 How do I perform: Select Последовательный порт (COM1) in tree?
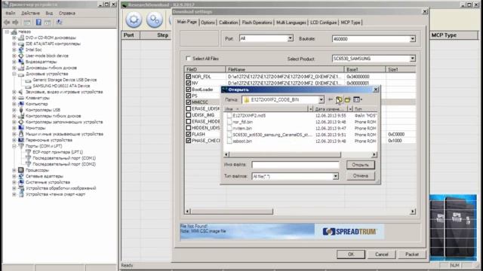click(64, 158)
